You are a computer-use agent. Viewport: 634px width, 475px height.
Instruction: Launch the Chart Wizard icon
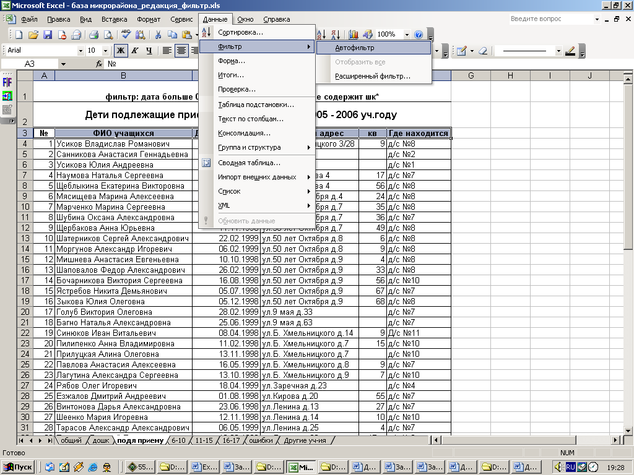coord(354,35)
